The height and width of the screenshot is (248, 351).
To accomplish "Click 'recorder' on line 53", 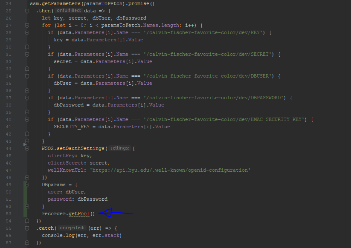I will coord(54,214).
